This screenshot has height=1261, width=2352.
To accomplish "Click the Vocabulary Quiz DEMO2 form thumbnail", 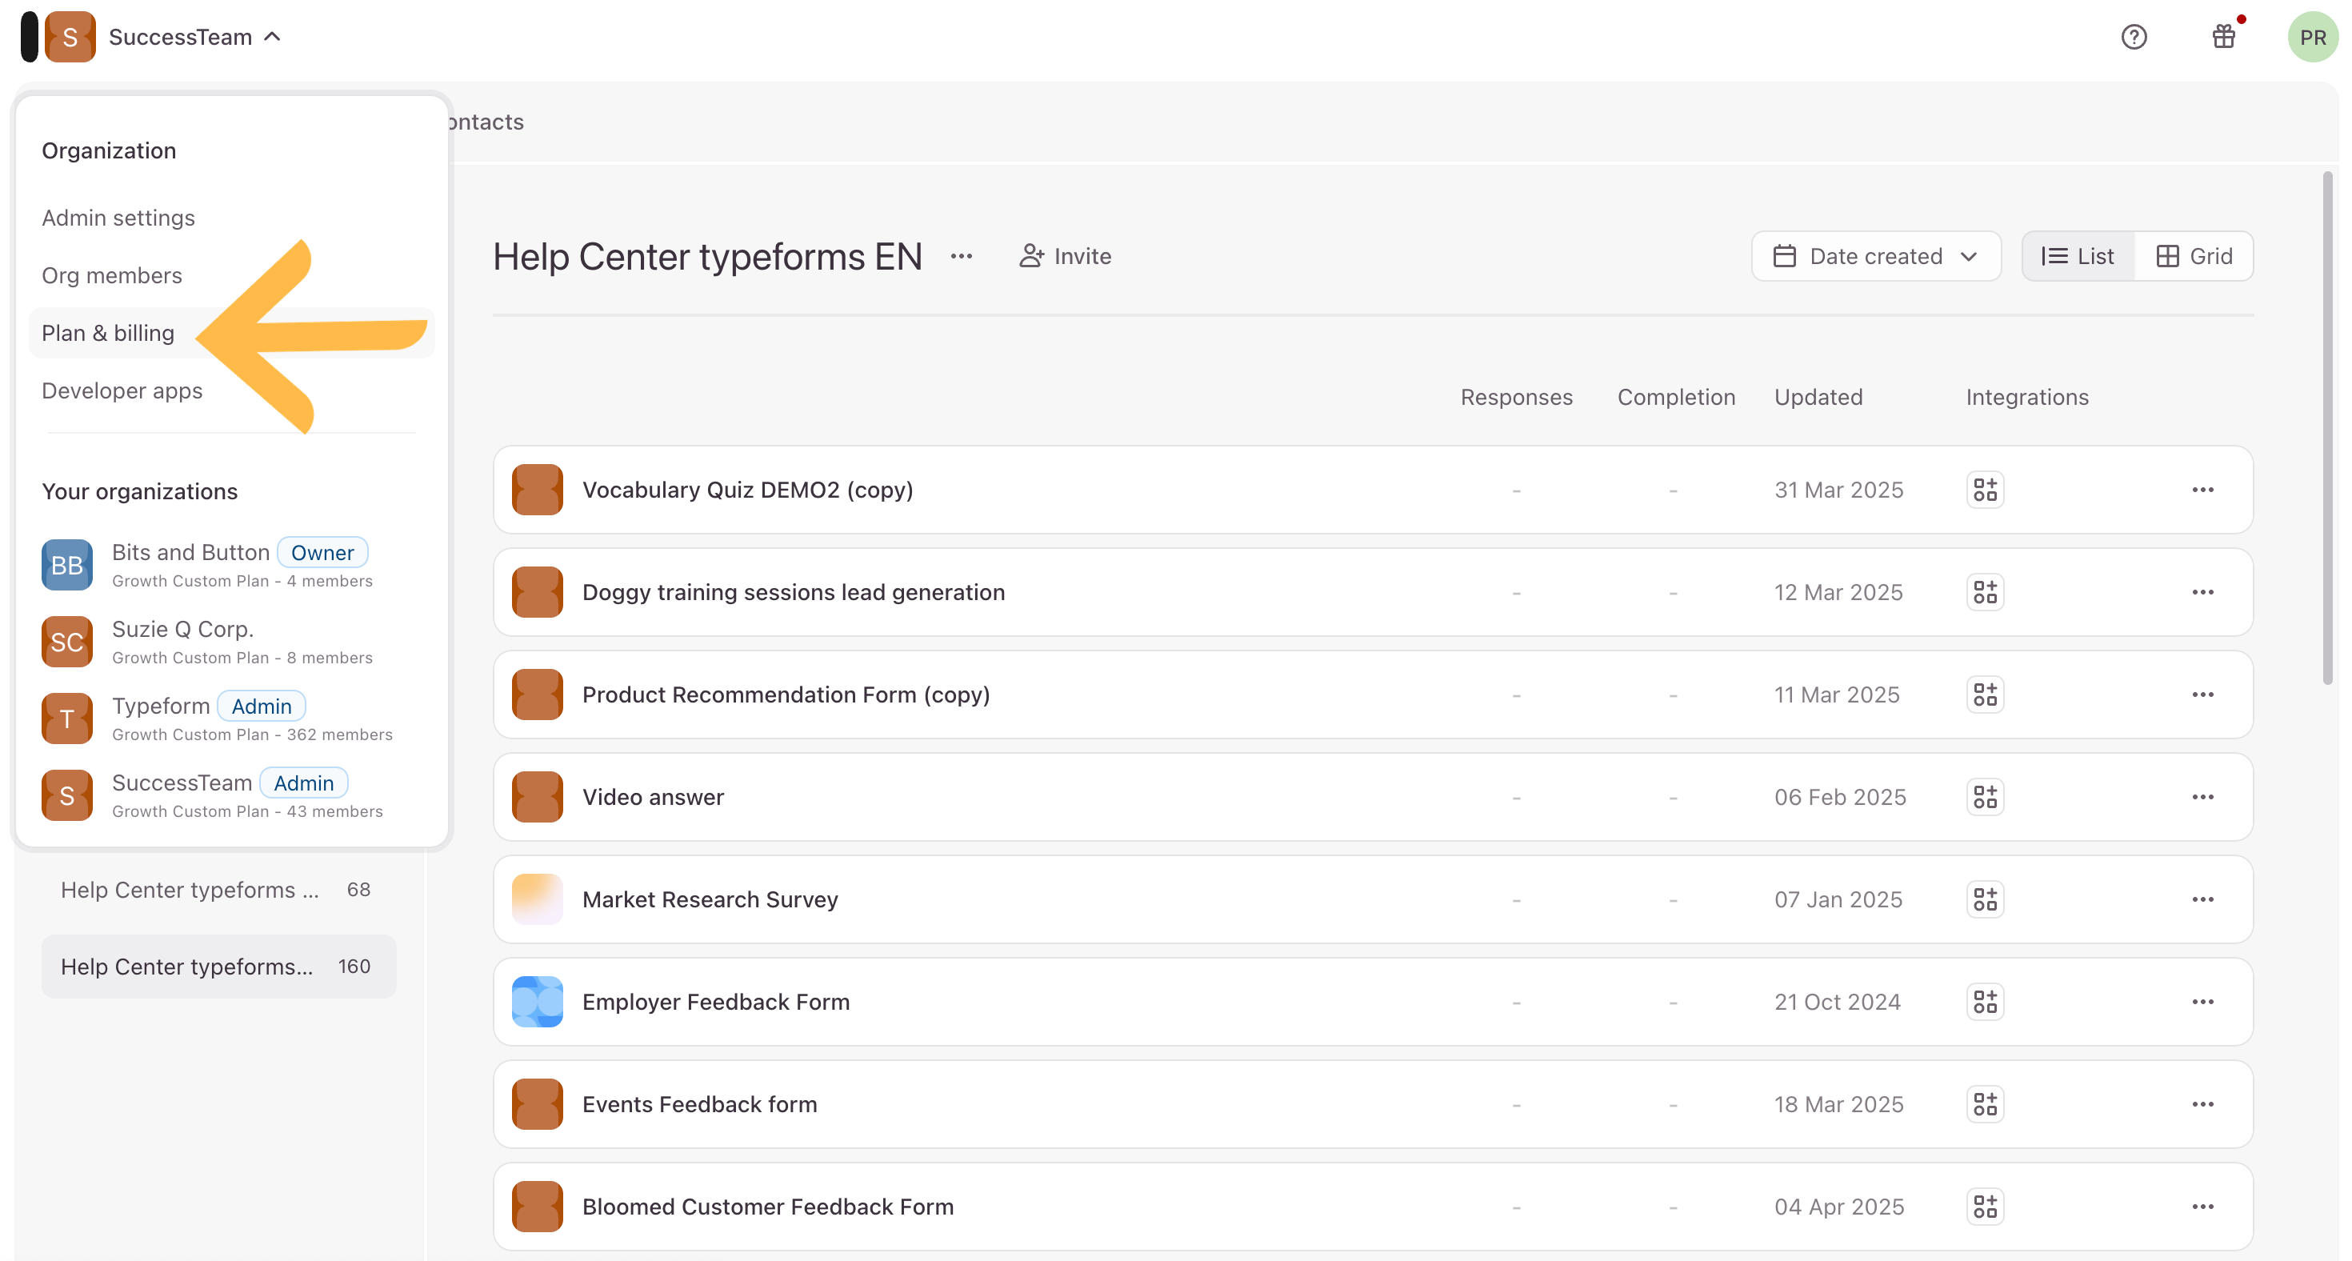I will point(537,490).
